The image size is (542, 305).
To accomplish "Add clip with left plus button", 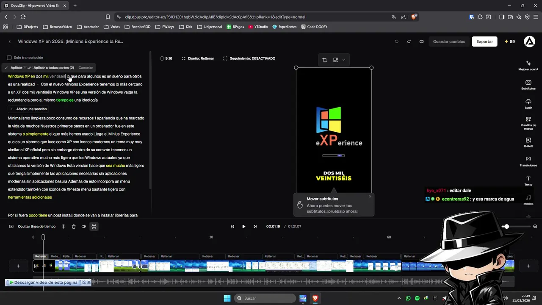I will 18,266.
